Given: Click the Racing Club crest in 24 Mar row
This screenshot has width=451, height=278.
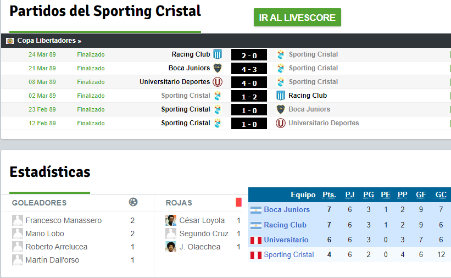Looking at the screenshot, I should (218, 54).
